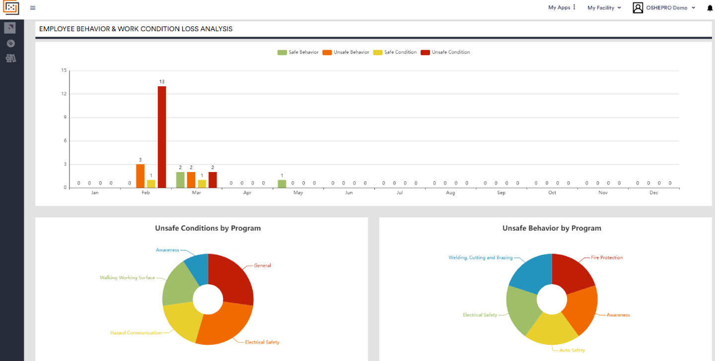Click the February Unsafe Behavior bar showing 3
This screenshot has width=715, height=361.
point(141,176)
